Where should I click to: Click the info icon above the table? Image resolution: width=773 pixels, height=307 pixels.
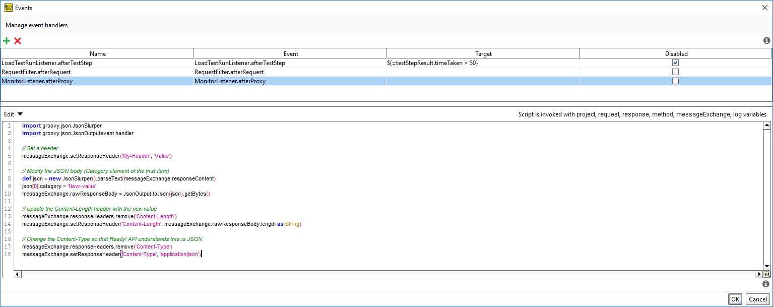point(766,40)
